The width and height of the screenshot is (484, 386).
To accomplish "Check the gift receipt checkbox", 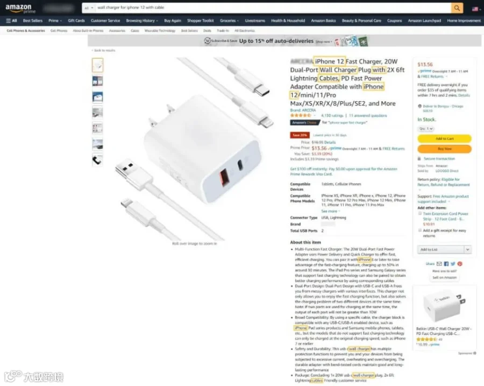I will pos(420,230).
